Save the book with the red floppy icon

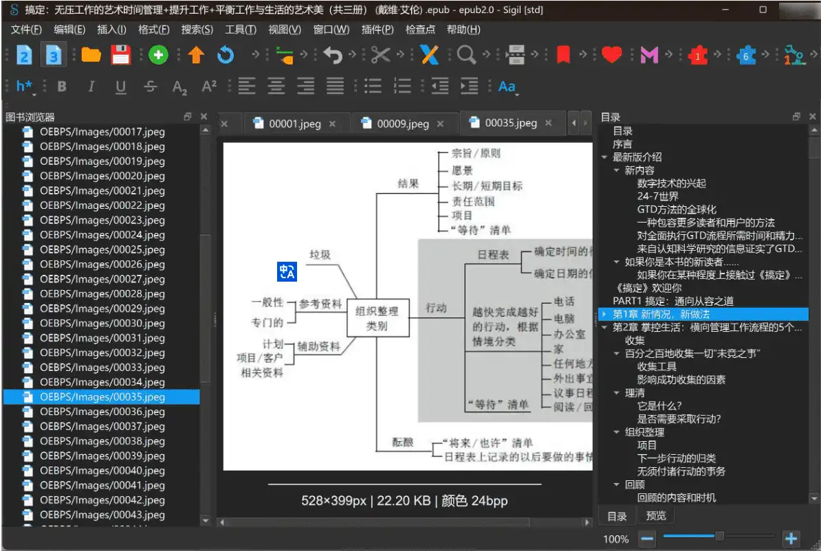click(x=120, y=54)
